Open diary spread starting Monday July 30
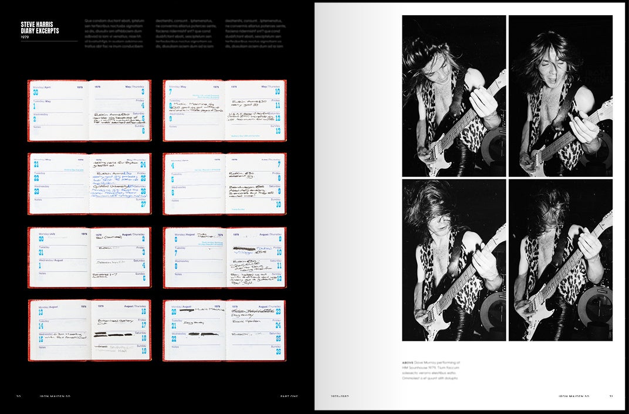The width and height of the screenshot is (629, 414). 89,257
